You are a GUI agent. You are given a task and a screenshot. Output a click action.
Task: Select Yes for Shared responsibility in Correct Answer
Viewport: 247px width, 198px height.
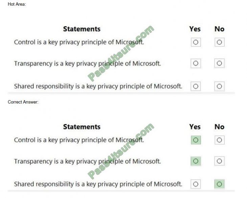pos(196,184)
